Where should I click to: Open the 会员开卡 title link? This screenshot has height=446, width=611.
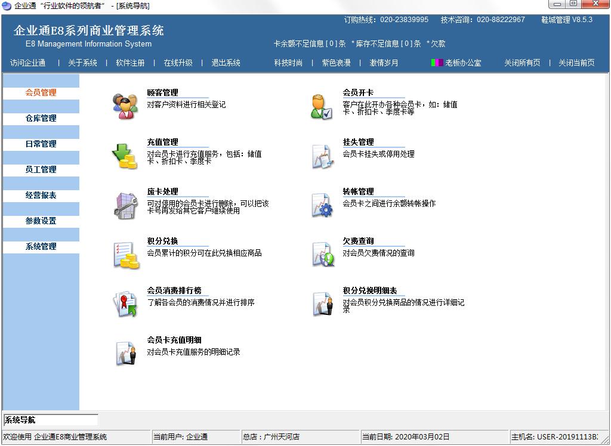[x=358, y=92]
